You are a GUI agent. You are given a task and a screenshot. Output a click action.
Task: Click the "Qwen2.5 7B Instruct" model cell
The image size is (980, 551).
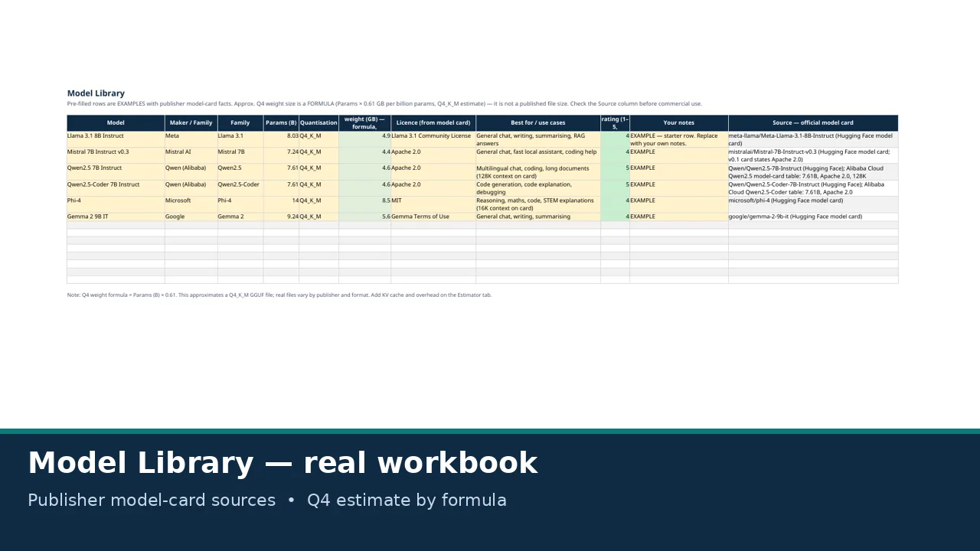[116, 171]
